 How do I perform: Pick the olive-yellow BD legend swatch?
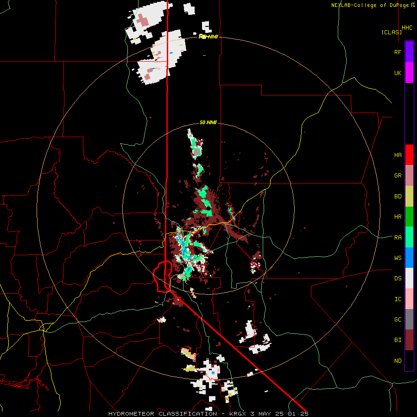409,196
